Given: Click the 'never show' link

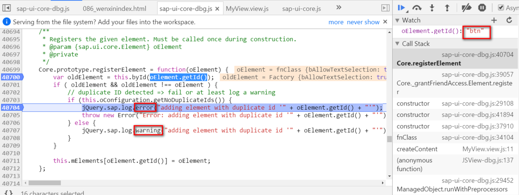Looking at the screenshot, I should 363,22.
